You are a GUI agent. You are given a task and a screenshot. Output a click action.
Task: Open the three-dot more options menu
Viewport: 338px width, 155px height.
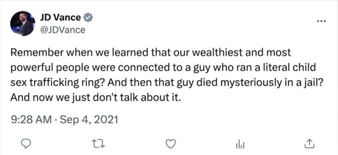321,21
